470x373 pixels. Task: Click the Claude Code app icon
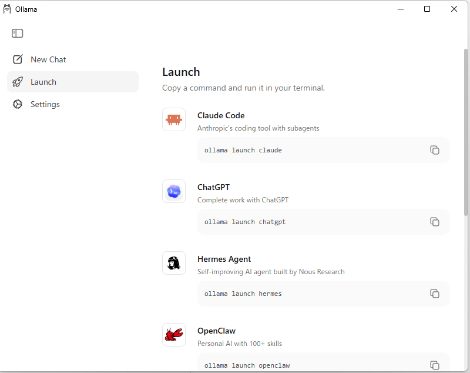[x=174, y=119]
